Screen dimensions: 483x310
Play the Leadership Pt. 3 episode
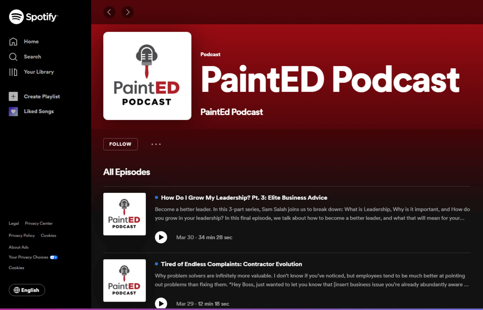pos(161,237)
